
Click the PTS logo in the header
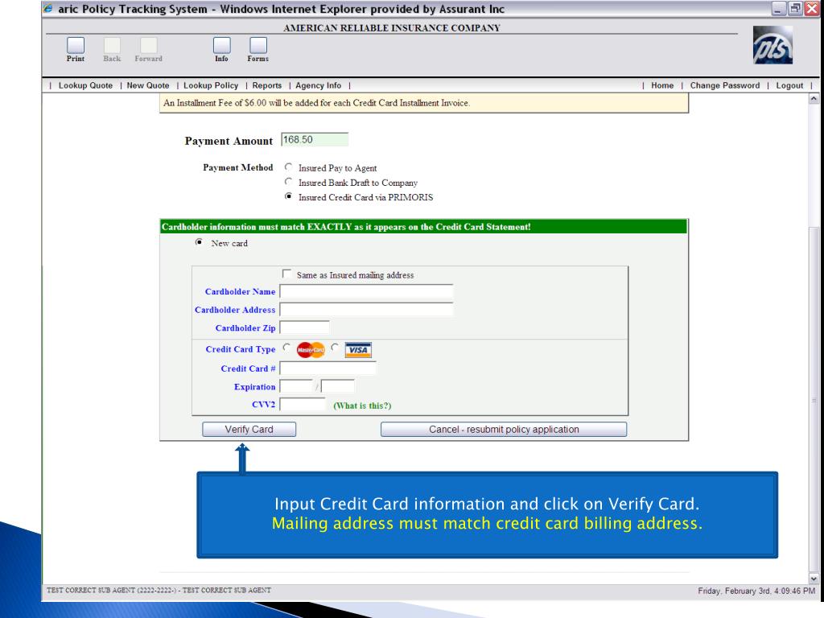tap(772, 45)
